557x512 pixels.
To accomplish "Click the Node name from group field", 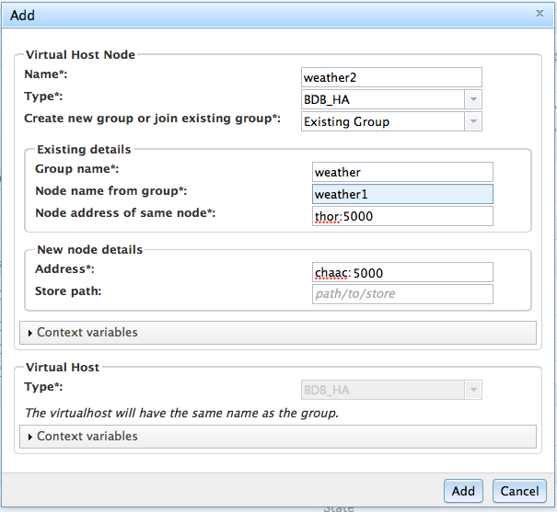I will (x=402, y=194).
